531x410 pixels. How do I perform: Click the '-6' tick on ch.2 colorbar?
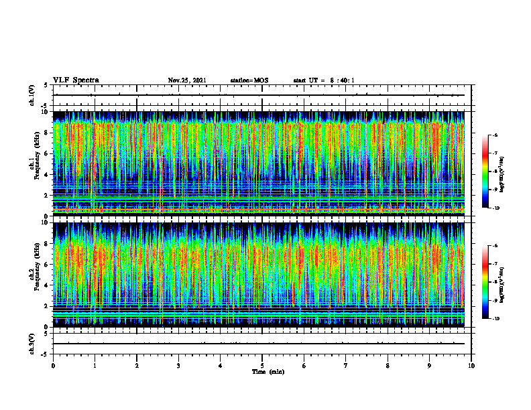(495, 246)
